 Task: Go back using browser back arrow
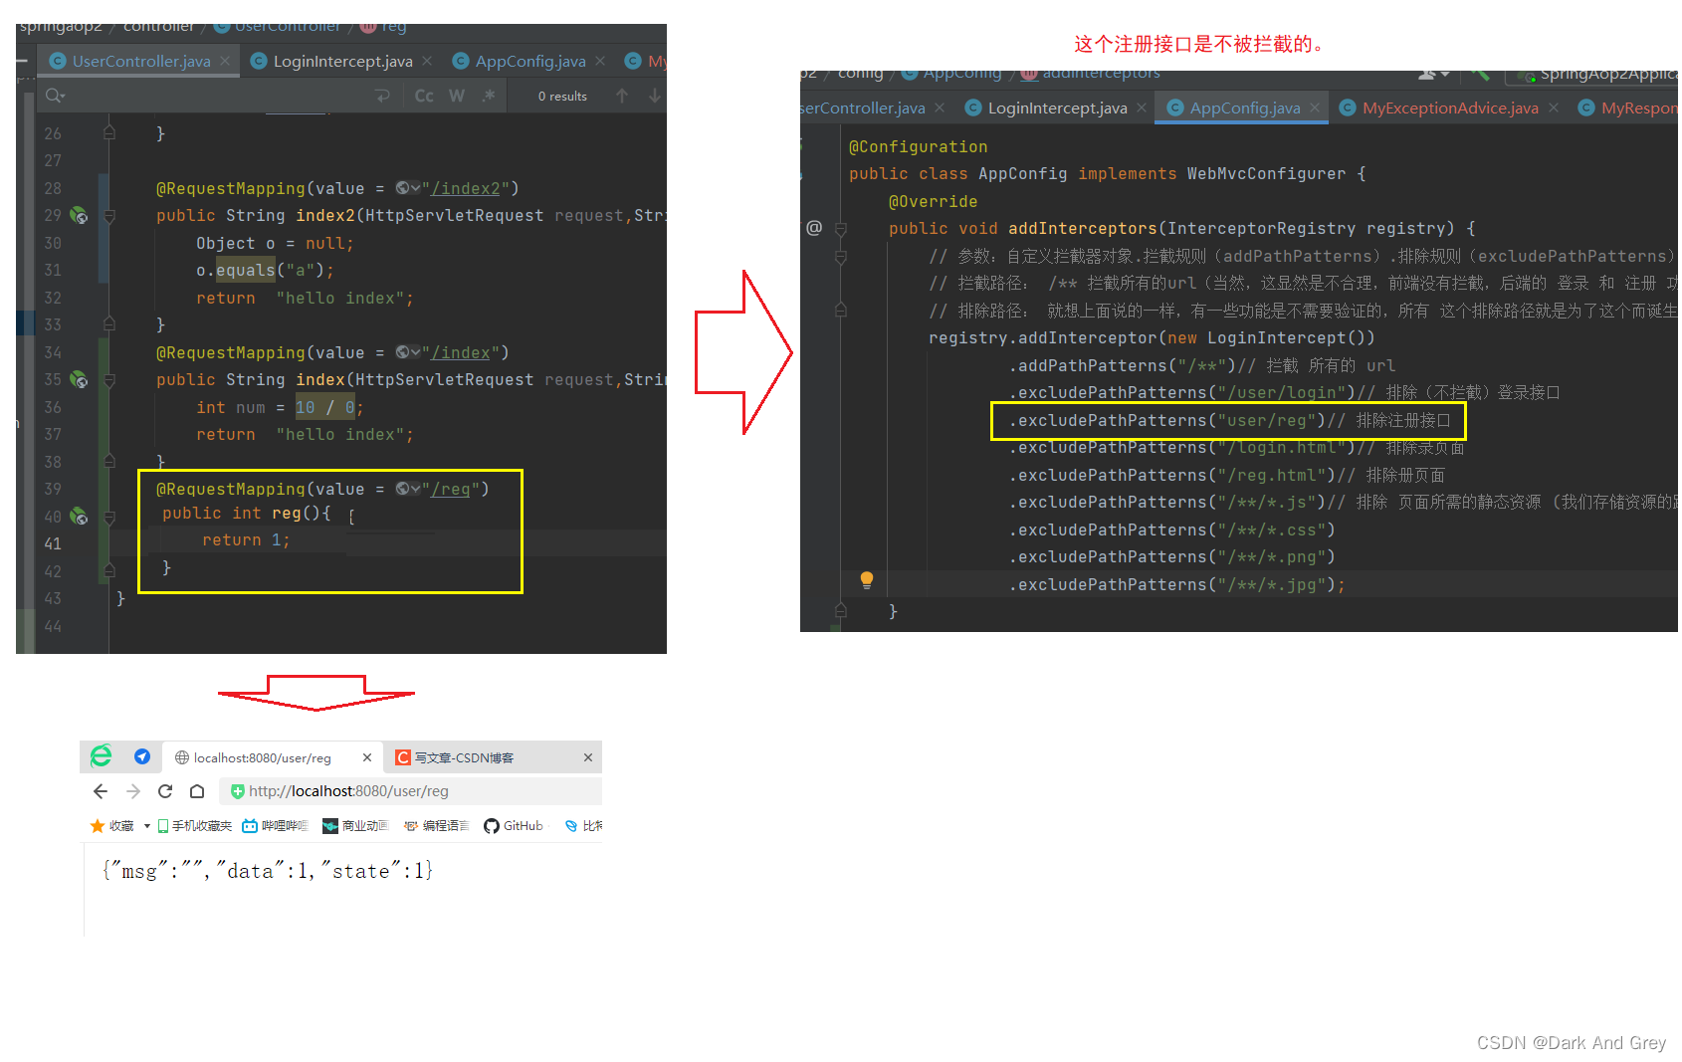tap(100, 791)
